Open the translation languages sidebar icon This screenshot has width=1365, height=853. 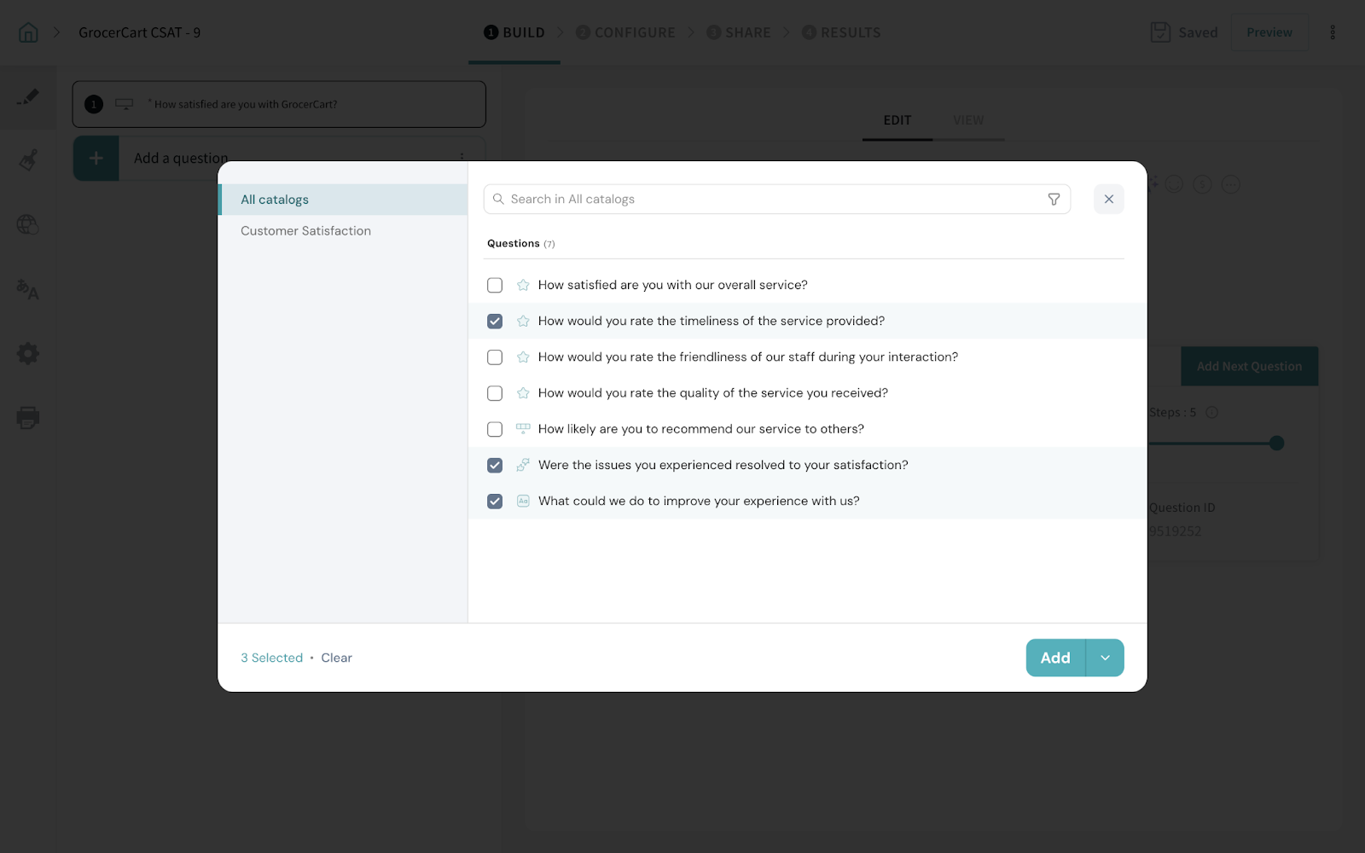28,290
